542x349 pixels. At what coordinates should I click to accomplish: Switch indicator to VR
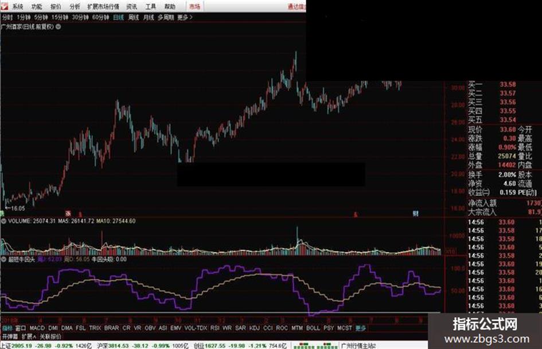[138, 328]
